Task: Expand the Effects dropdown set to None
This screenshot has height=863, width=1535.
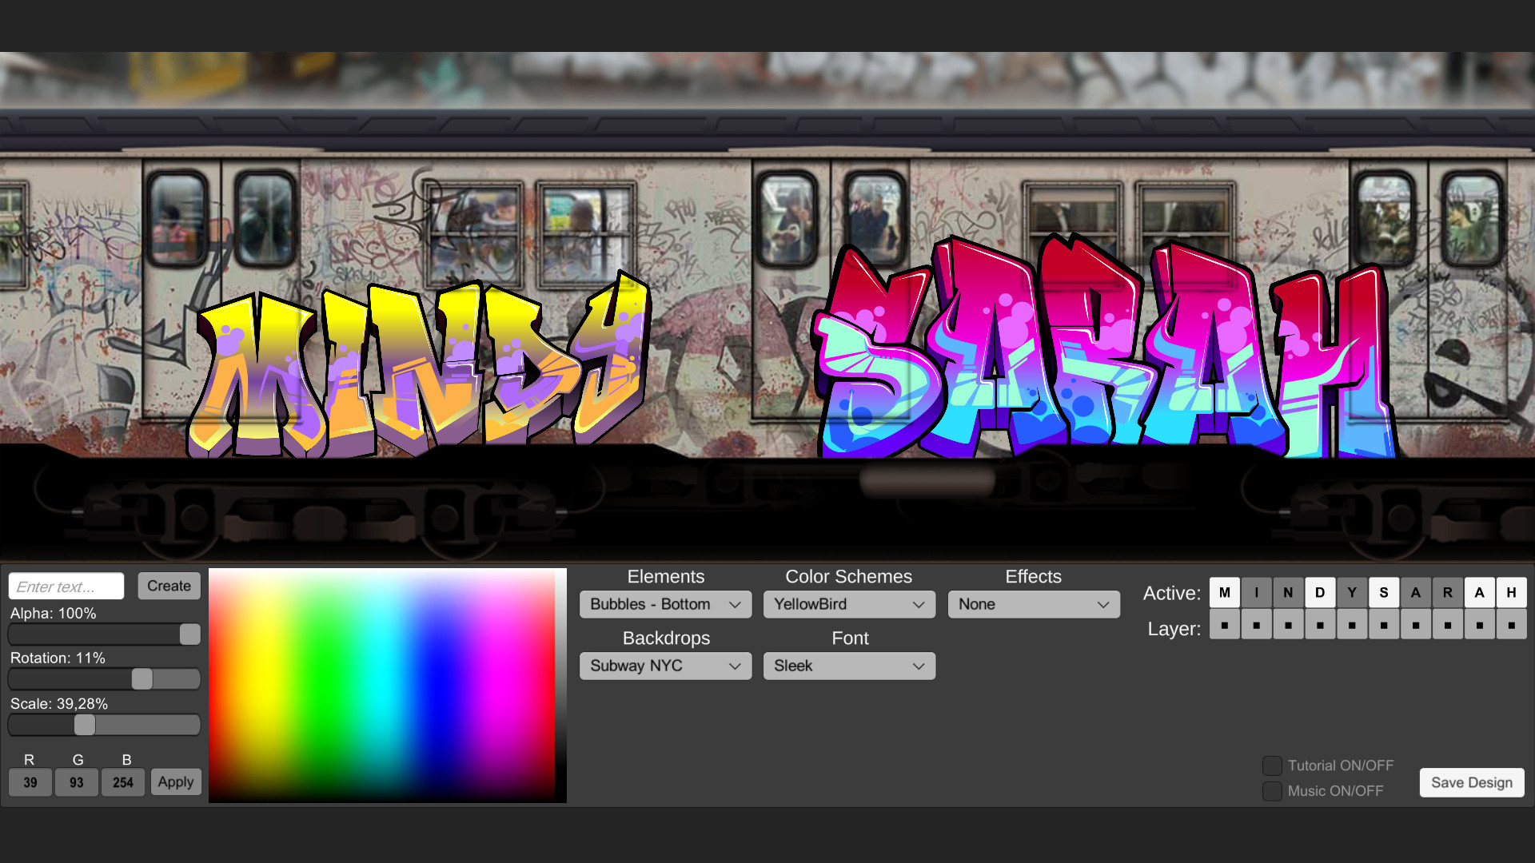Action: pyautogui.click(x=1033, y=604)
